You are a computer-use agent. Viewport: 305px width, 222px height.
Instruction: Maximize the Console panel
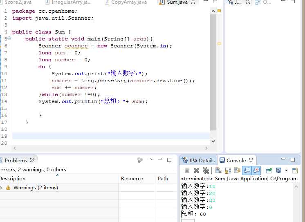pyautogui.click(x=293, y=160)
